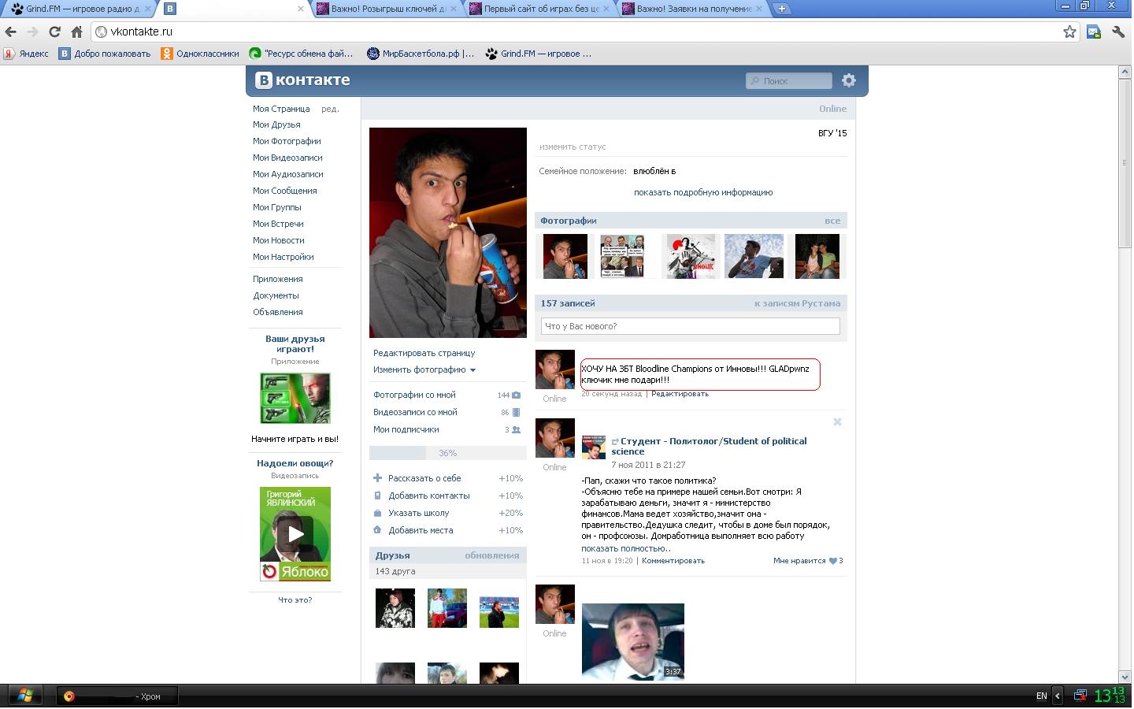Click the Что у Вас нового field
The width and height of the screenshot is (1134, 709).
[x=690, y=326]
